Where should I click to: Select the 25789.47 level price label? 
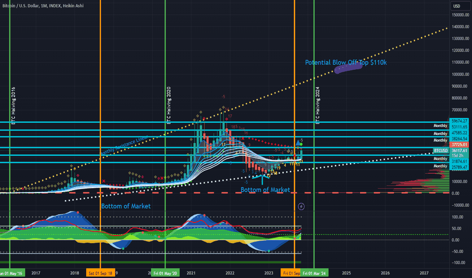[459, 167]
